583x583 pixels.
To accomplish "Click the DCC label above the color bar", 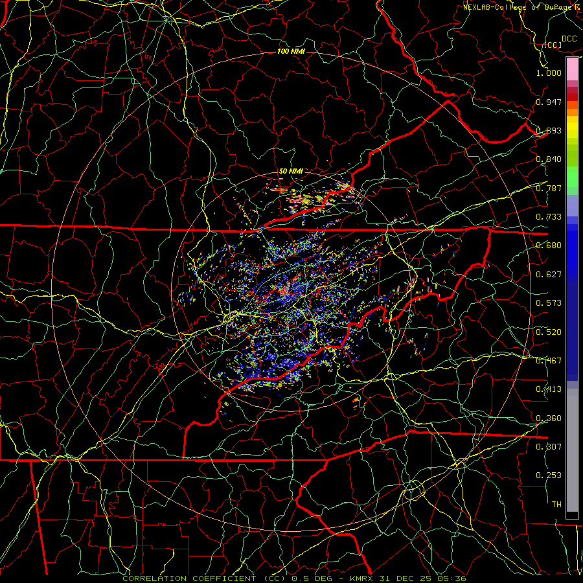I will (569, 39).
